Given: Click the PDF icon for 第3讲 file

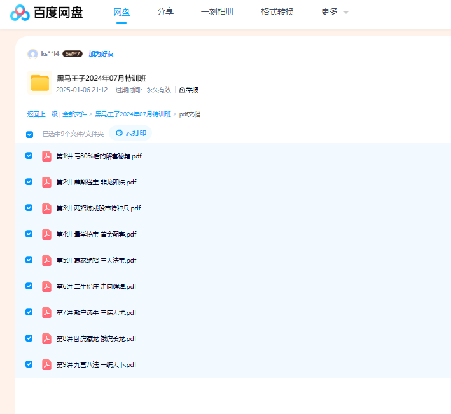Looking at the screenshot, I should point(46,208).
